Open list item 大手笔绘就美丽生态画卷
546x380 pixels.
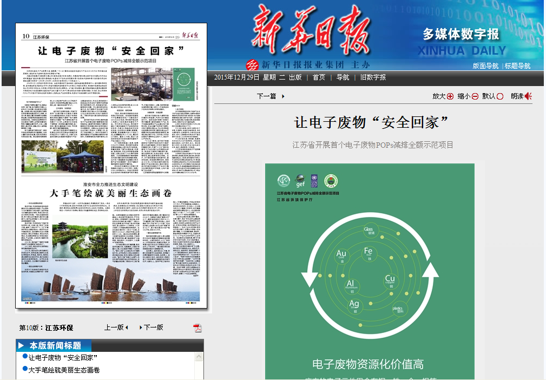click(64, 370)
